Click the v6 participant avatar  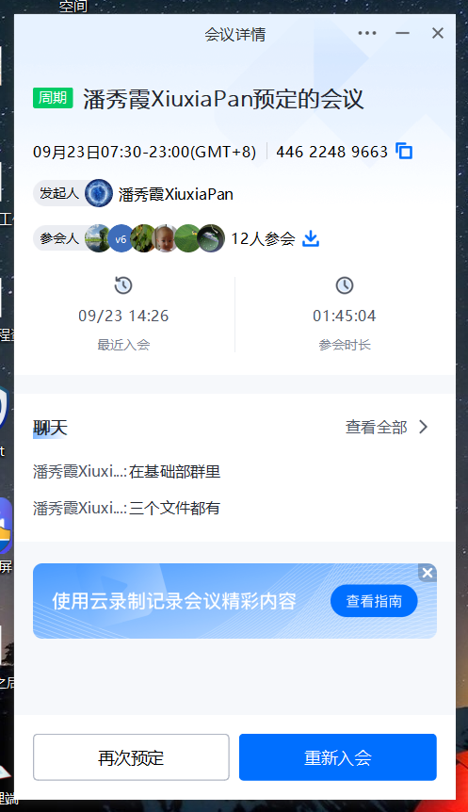[x=121, y=238]
